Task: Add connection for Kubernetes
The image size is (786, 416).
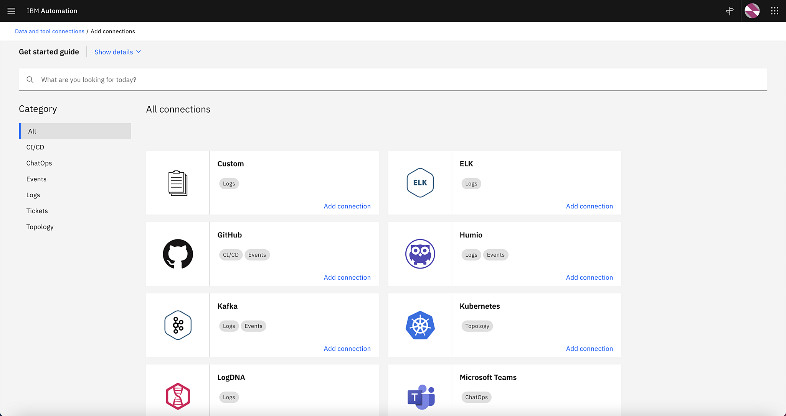Action: tap(589, 349)
